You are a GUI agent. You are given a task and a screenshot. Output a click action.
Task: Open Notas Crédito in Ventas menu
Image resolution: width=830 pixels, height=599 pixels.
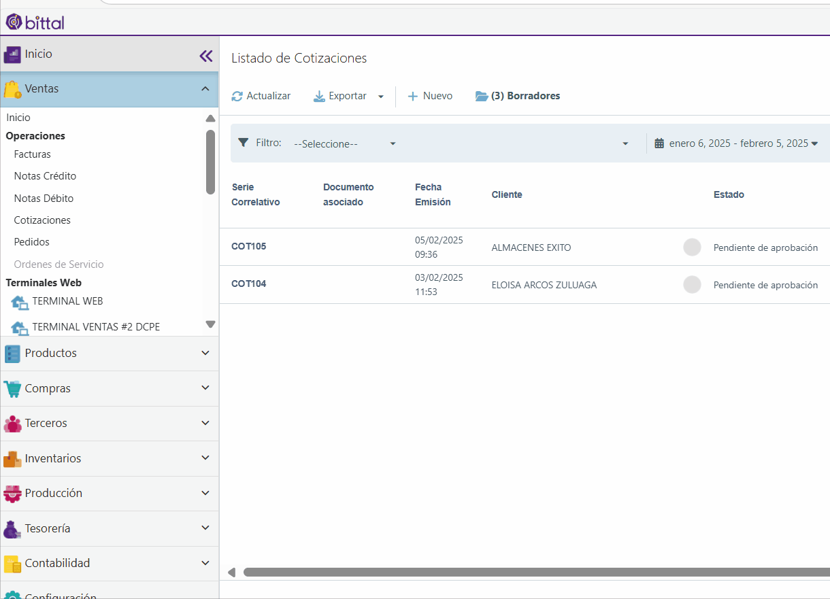click(45, 176)
